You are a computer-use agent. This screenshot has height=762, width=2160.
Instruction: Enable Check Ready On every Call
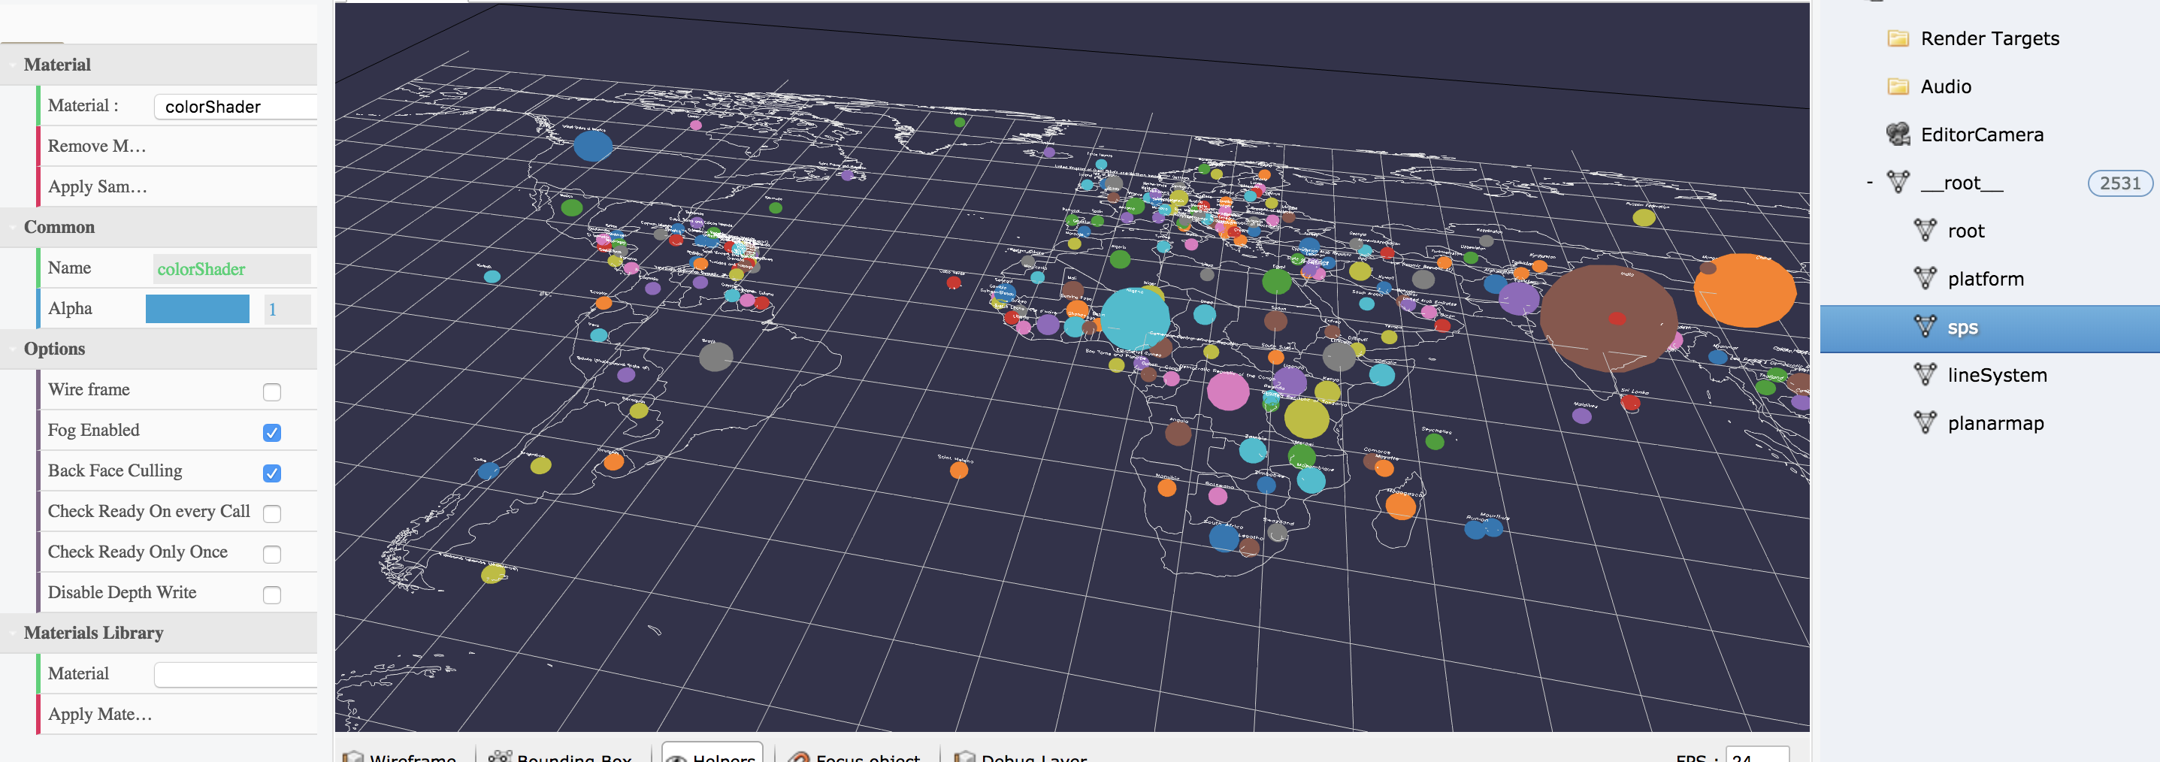[271, 513]
